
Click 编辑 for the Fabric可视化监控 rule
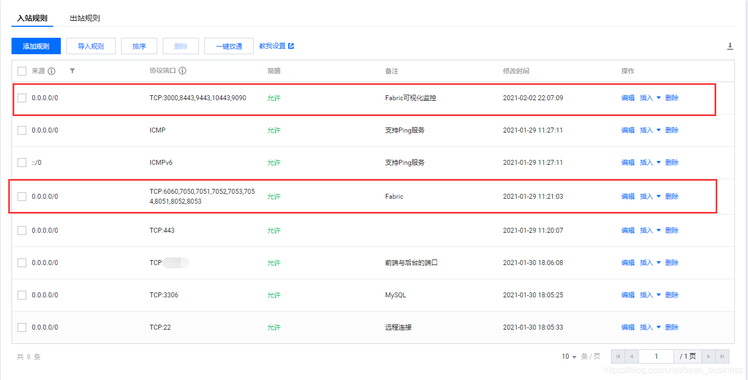coord(628,98)
